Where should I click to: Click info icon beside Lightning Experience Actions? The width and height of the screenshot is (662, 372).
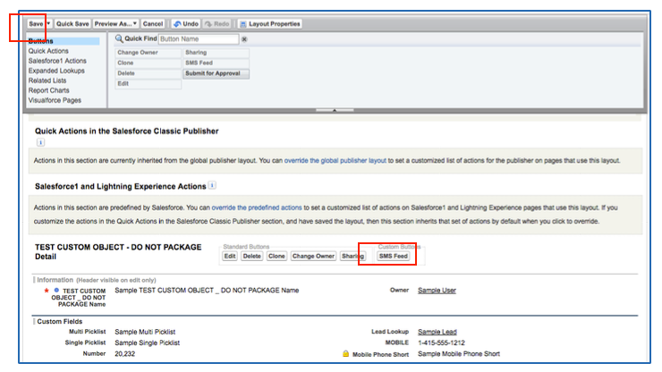click(x=212, y=185)
